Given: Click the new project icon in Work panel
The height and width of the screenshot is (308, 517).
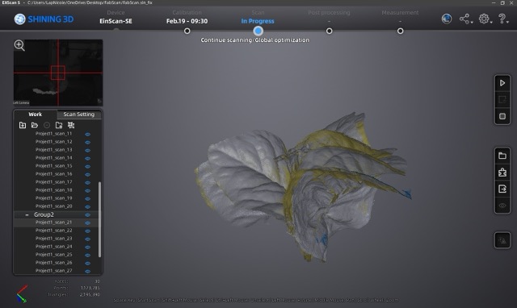Looking at the screenshot, I should pos(23,125).
